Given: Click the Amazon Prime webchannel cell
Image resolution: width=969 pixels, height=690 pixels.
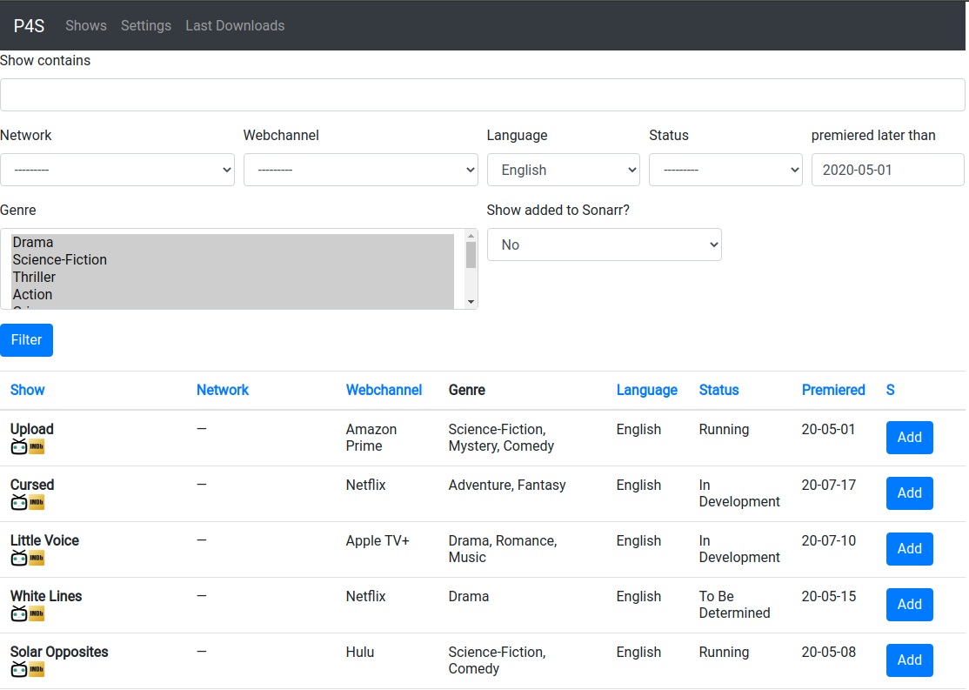Looking at the screenshot, I should click(x=371, y=438).
